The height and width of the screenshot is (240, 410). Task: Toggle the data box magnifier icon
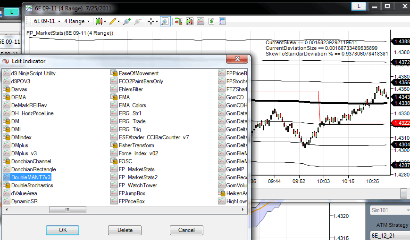coord(165,21)
